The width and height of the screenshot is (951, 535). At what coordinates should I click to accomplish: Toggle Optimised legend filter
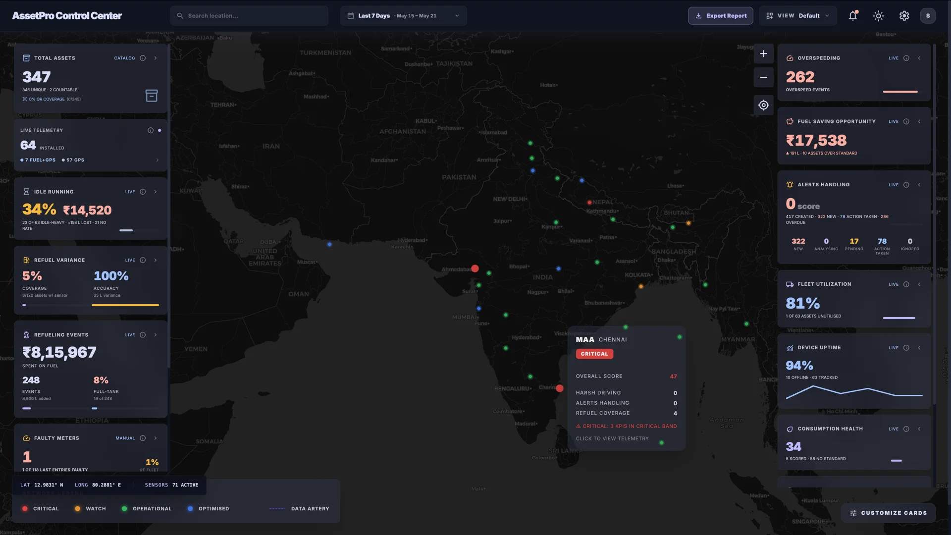[208, 509]
